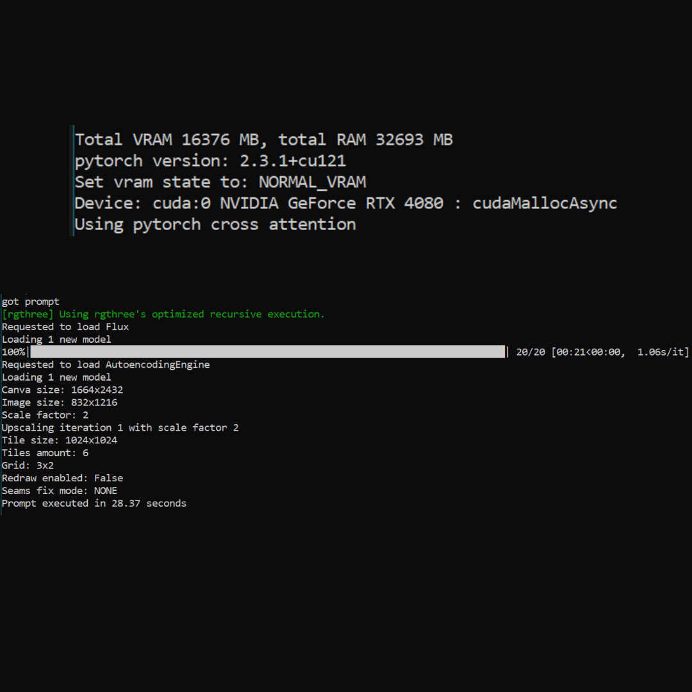
Task: Click the Image size 832x1216 line
Action: [x=60, y=402]
